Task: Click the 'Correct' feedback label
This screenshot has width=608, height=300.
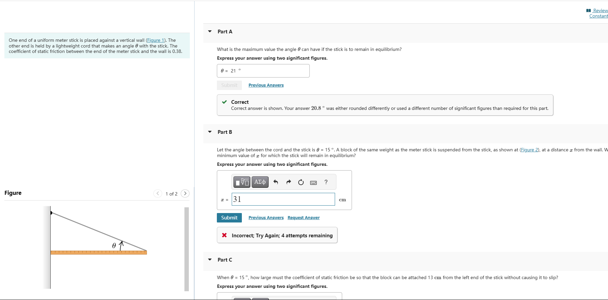Action: [x=240, y=102]
